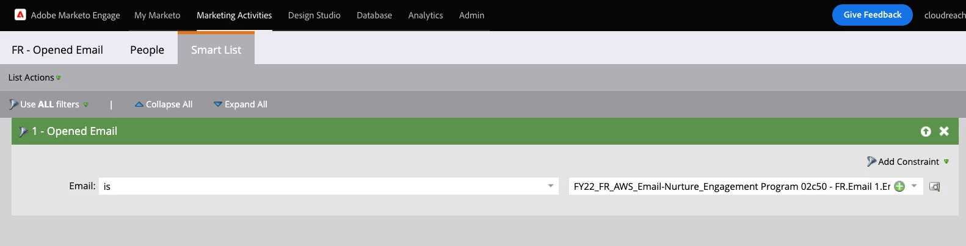The image size is (966, 246).
Task: Open Adobe Marketo Engage home
Action: [x=75, y=15]
